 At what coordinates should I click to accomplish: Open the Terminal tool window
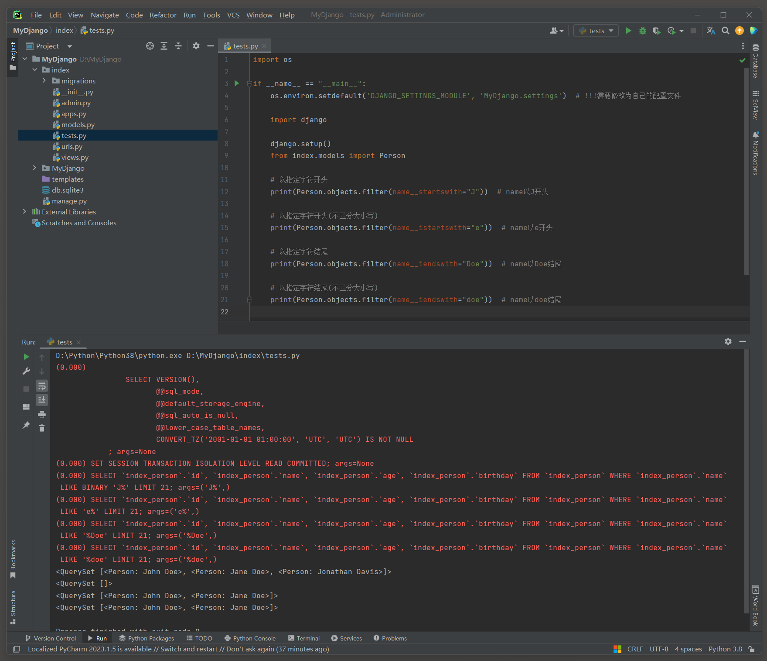304,638
